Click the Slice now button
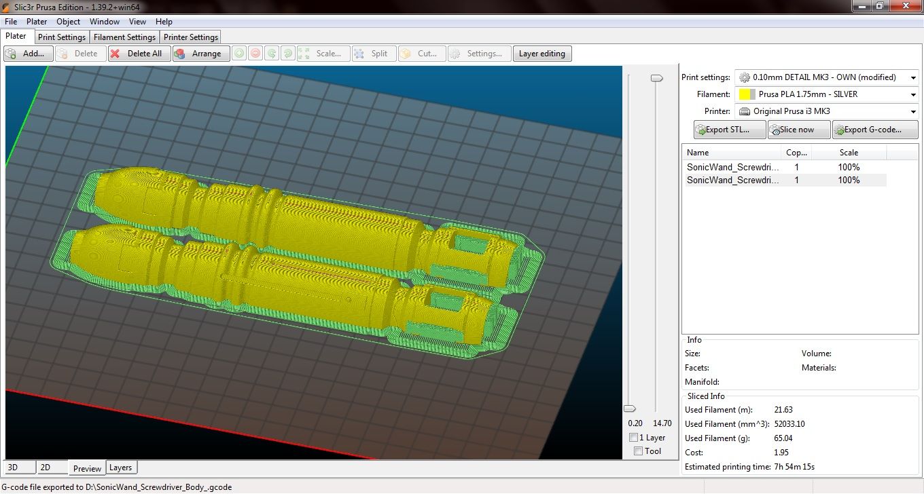This screenshot has width=924, height=494. click(x=799, y=130)
